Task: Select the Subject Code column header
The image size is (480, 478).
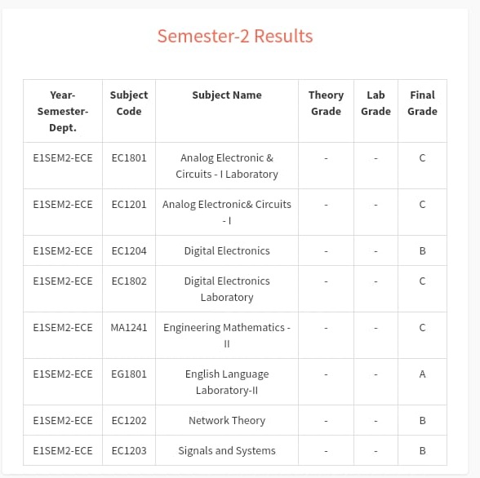Action: point(129,103)
